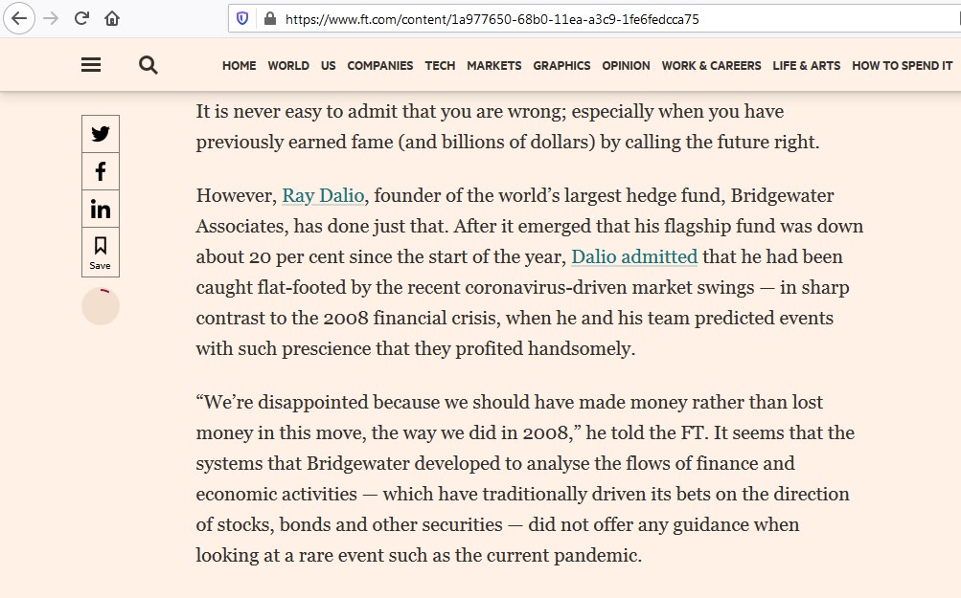
Task: Open the FT site search
Action: pos(148,65)
